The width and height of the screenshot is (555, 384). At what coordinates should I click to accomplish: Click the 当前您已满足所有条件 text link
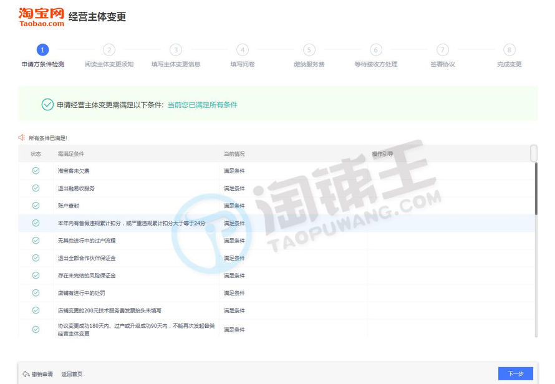pos(202,105)
